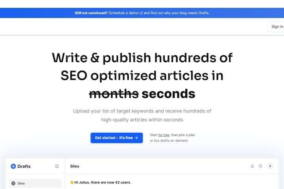
Task: Click the Drafts brand name text
Action: (24, 166)
